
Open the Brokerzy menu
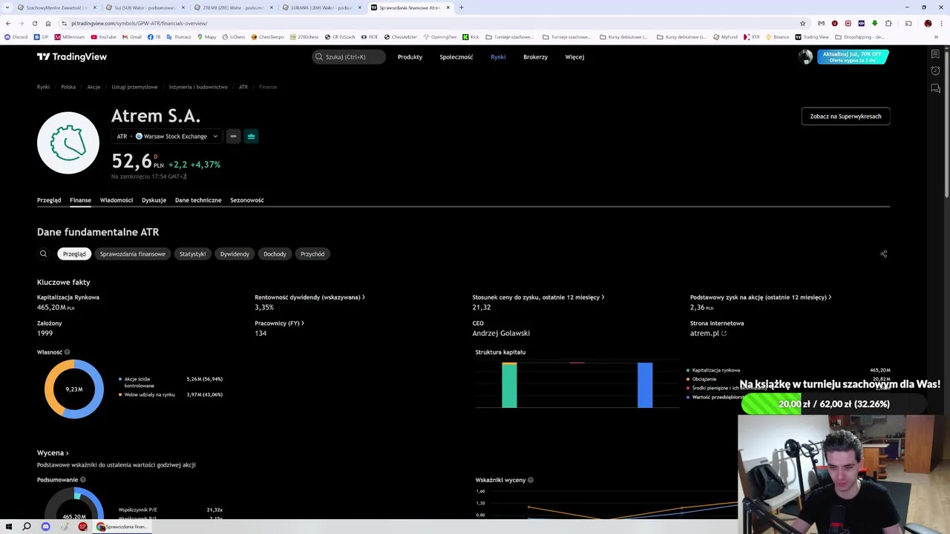point(535,56)
